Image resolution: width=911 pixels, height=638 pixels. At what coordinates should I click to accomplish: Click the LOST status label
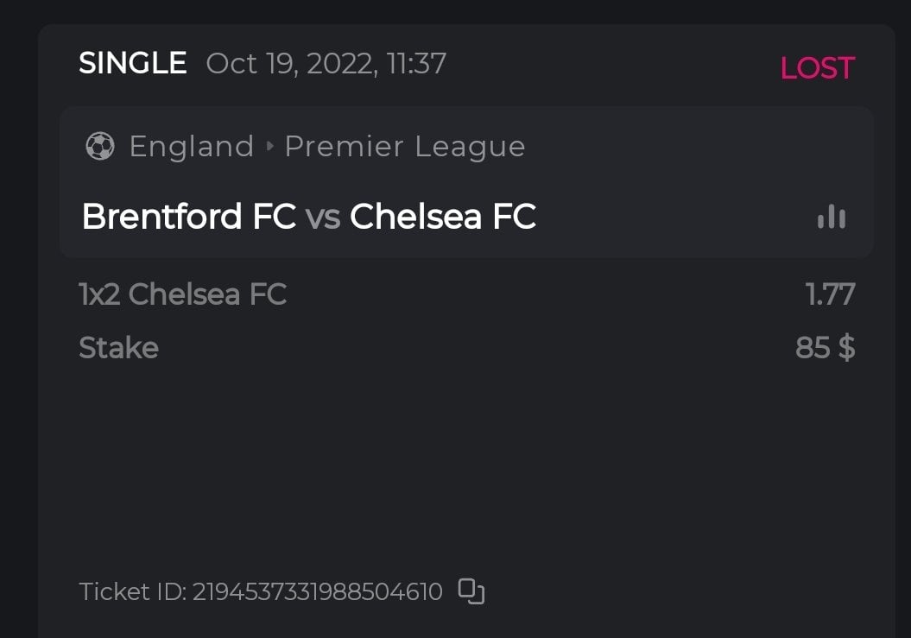point(817,68)
